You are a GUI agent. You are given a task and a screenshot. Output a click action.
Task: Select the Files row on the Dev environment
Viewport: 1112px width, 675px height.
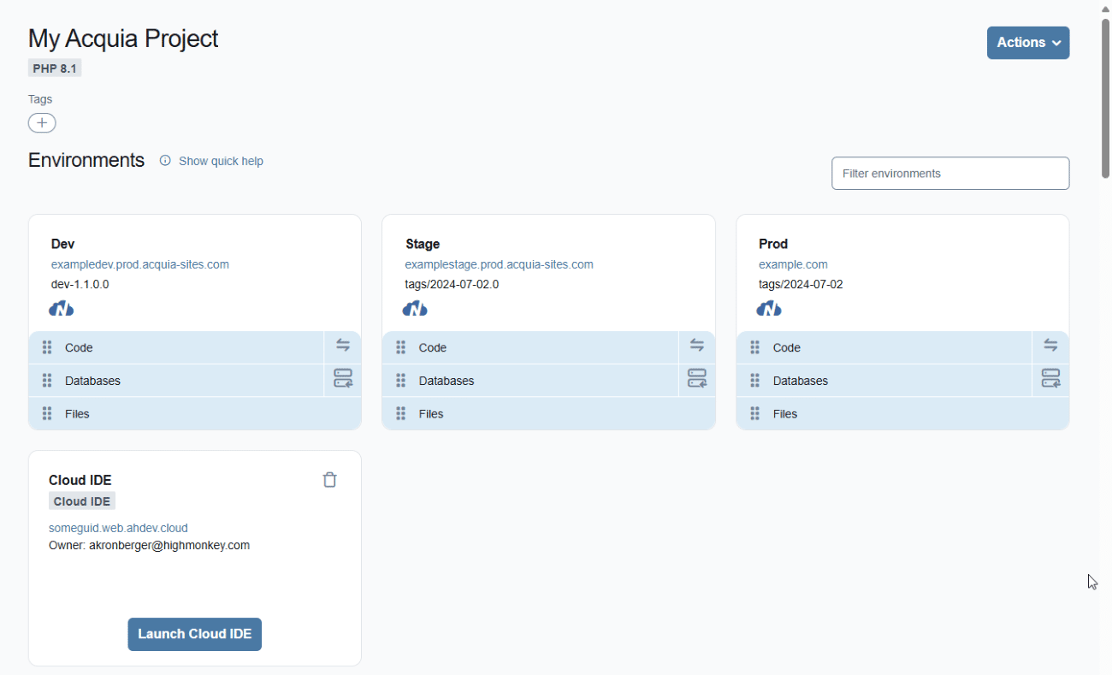77,413
